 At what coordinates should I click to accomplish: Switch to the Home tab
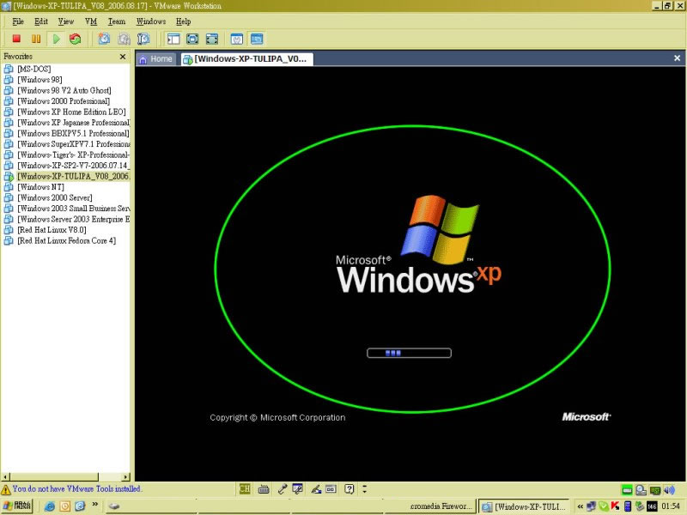pos(156,59)
